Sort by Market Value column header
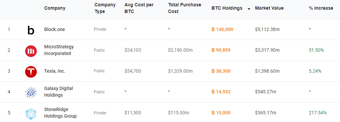340x122 pixels. pos(269,8)
